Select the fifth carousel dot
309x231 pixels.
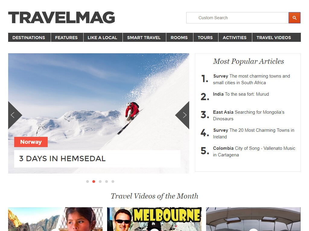113,181
